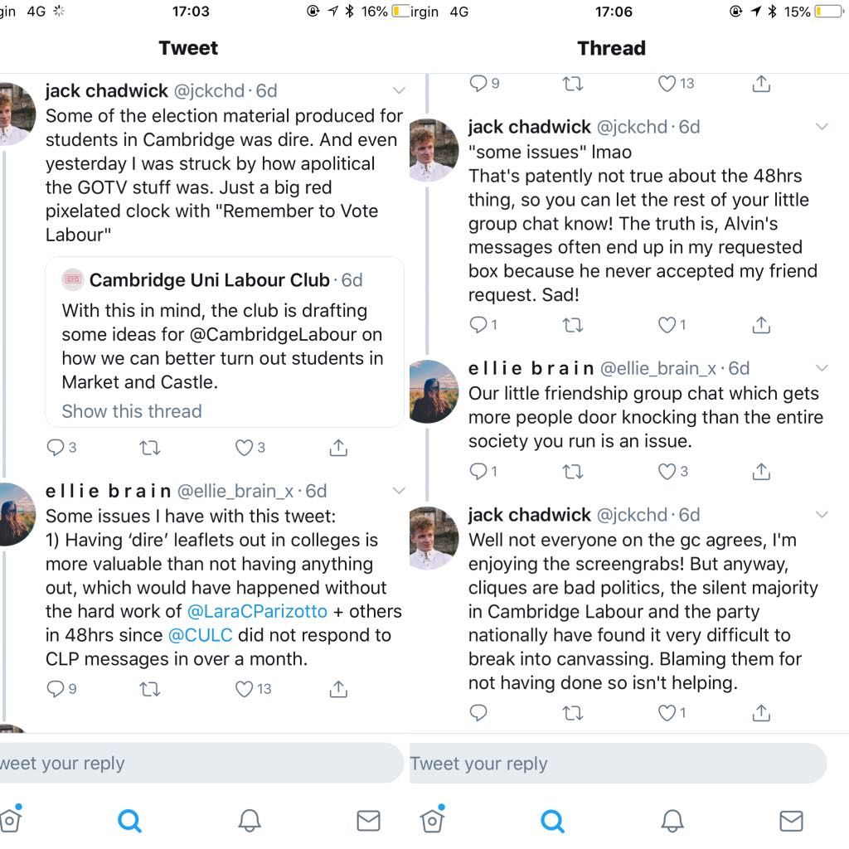Image resolution: width=849 pixels, height=849 pixels.
Task: Open the @CULC mention link
Action: [x=201, y=635]
